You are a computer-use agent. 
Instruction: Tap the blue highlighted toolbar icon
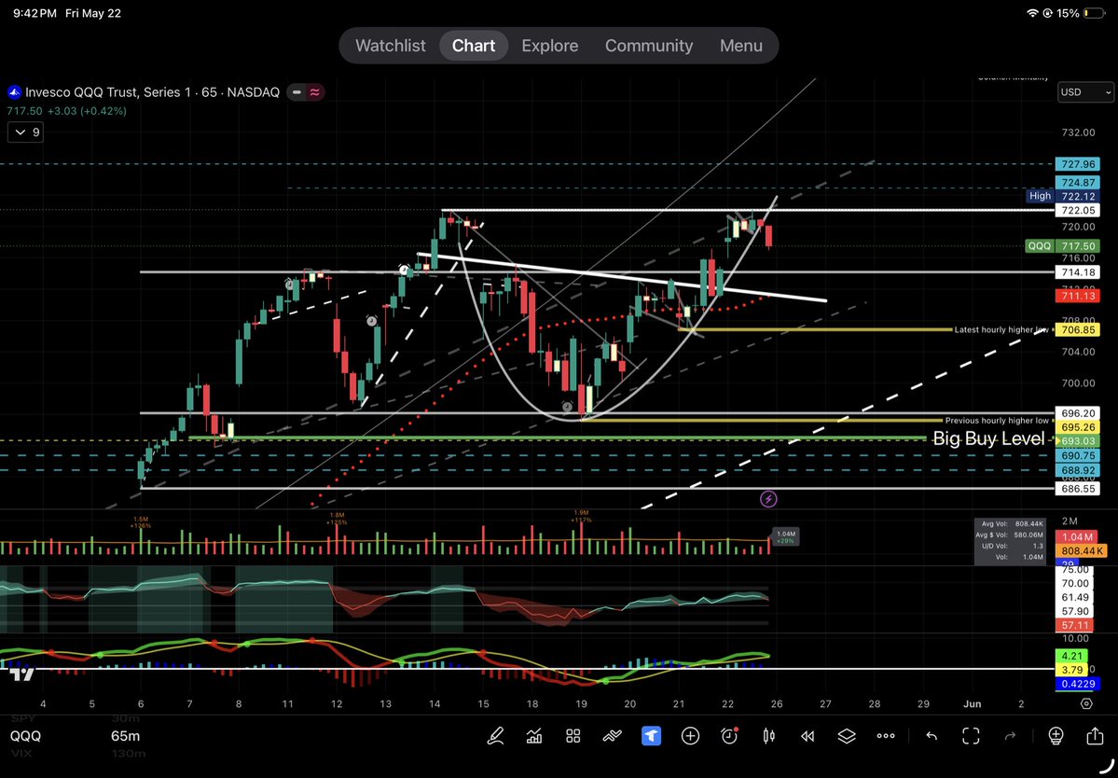(x=651, y=736)
